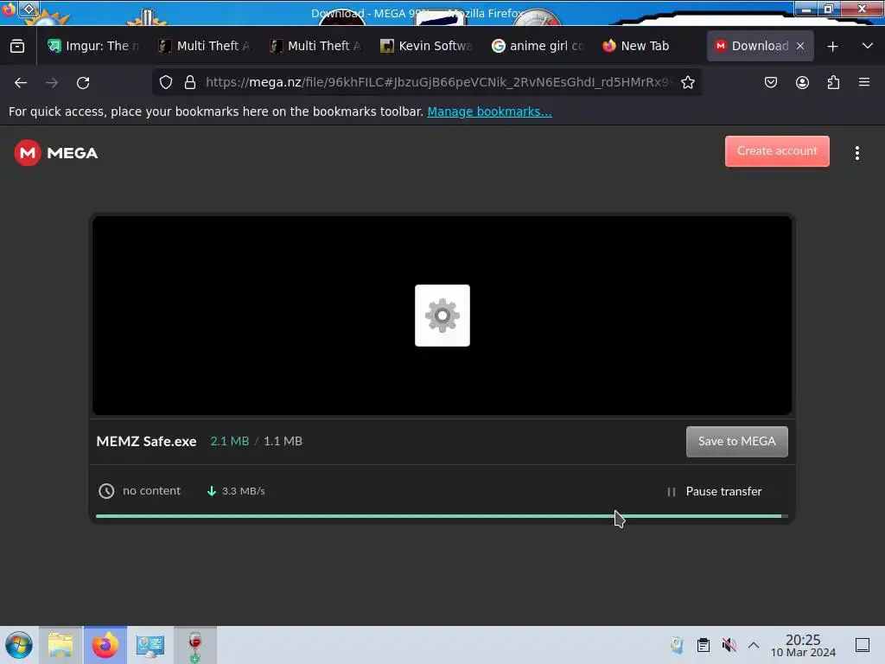The width and height of the screenshot is (885, 664).
Task: Switch to anime girl Google tab
Action: point(538,46)
